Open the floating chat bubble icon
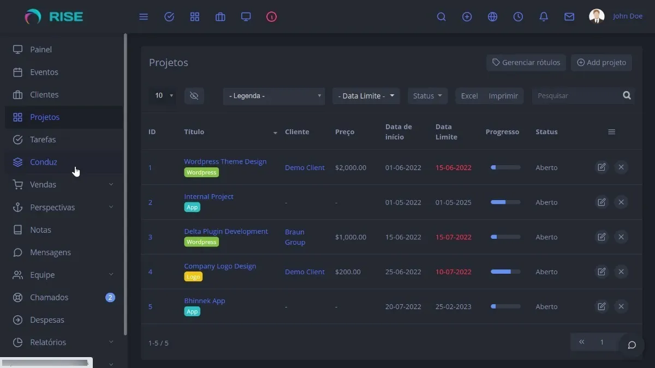The width and height of the screenshot is (655, 368). 632,345
